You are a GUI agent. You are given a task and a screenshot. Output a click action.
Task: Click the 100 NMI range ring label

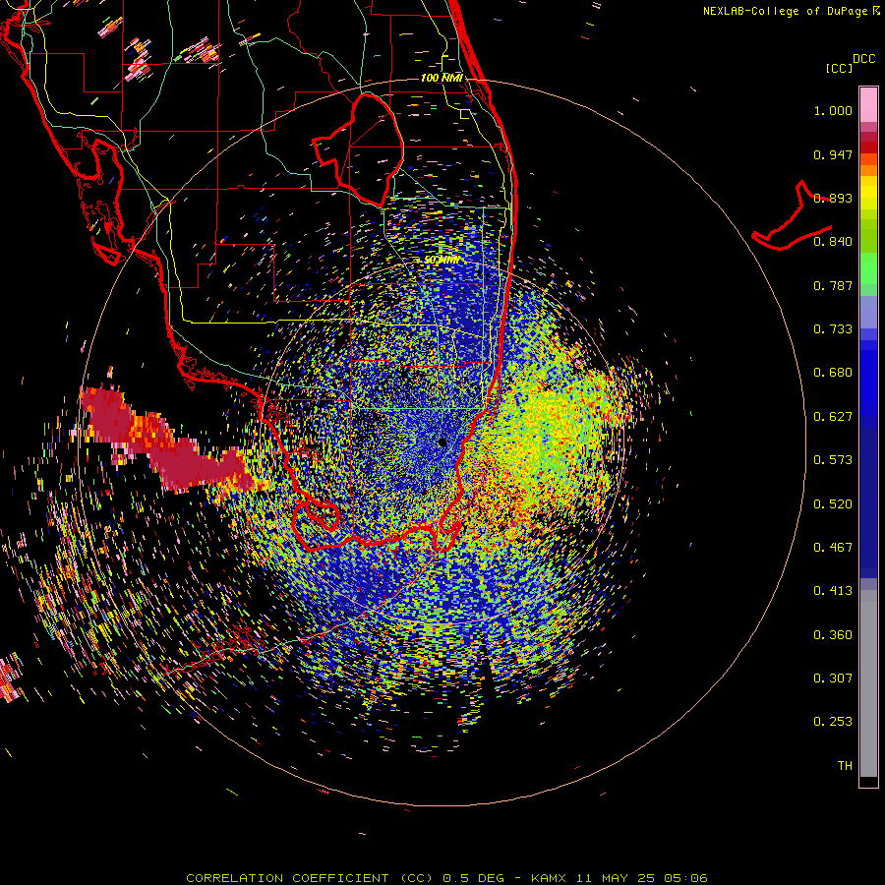pyautogui.click(x=442, y=78)
